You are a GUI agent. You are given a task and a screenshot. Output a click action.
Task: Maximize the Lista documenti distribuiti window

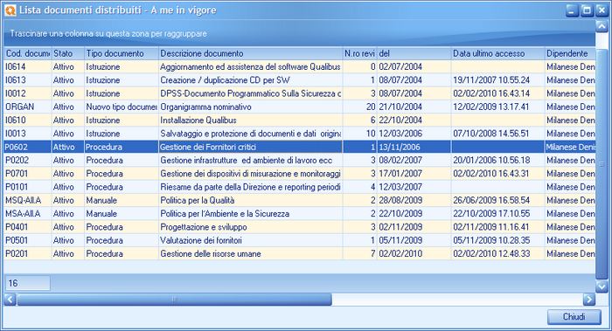click(x=587, y=10)
